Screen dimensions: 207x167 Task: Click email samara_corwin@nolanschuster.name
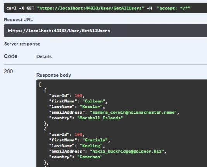(x=133, y=112)
